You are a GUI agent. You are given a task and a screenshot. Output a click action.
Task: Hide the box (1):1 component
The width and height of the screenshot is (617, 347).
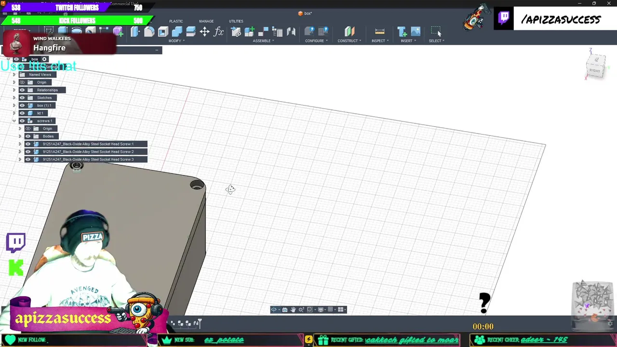22,106
